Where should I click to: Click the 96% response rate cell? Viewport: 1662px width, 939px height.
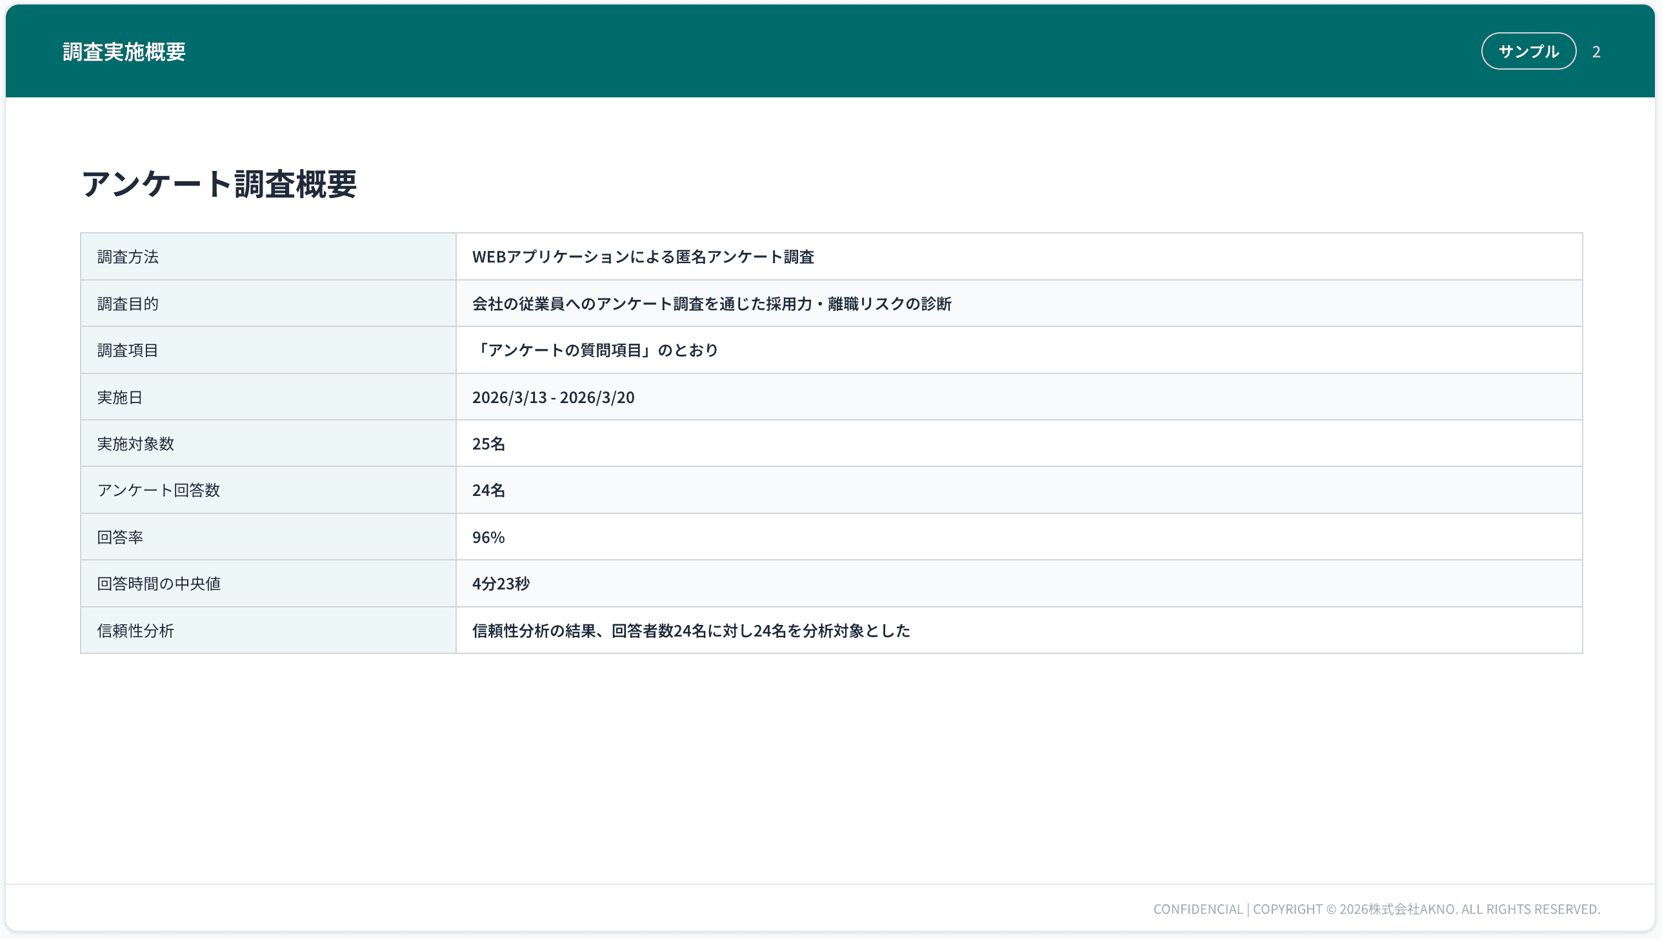point(488,537)
